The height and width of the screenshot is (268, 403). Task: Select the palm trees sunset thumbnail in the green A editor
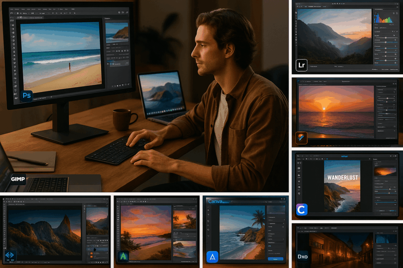185,220
